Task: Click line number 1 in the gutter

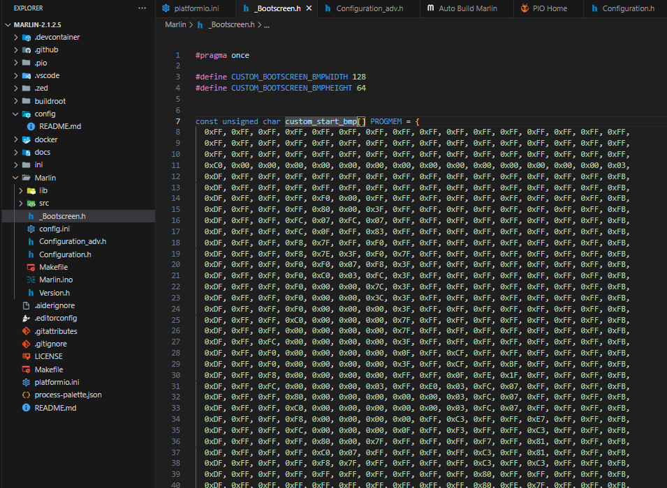Action: point(178,55)
